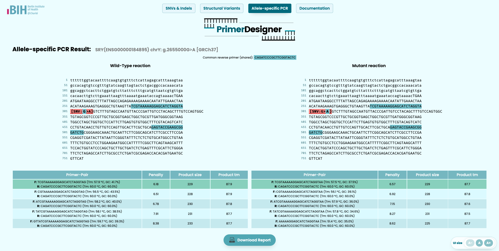Select the Mutant primer pair with penalty 8.62

369,223
